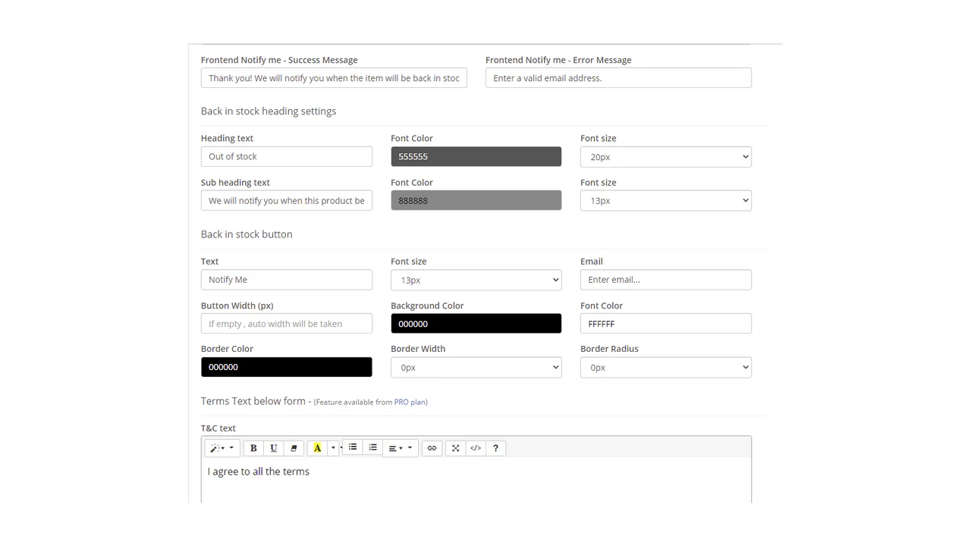The image size is (971, 546).
Task: Change the button Background Color 000000
Action: [x=476, y=324]
